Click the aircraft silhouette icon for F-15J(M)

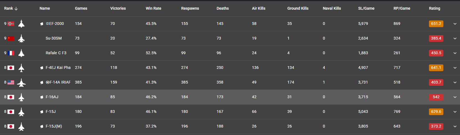21,126
